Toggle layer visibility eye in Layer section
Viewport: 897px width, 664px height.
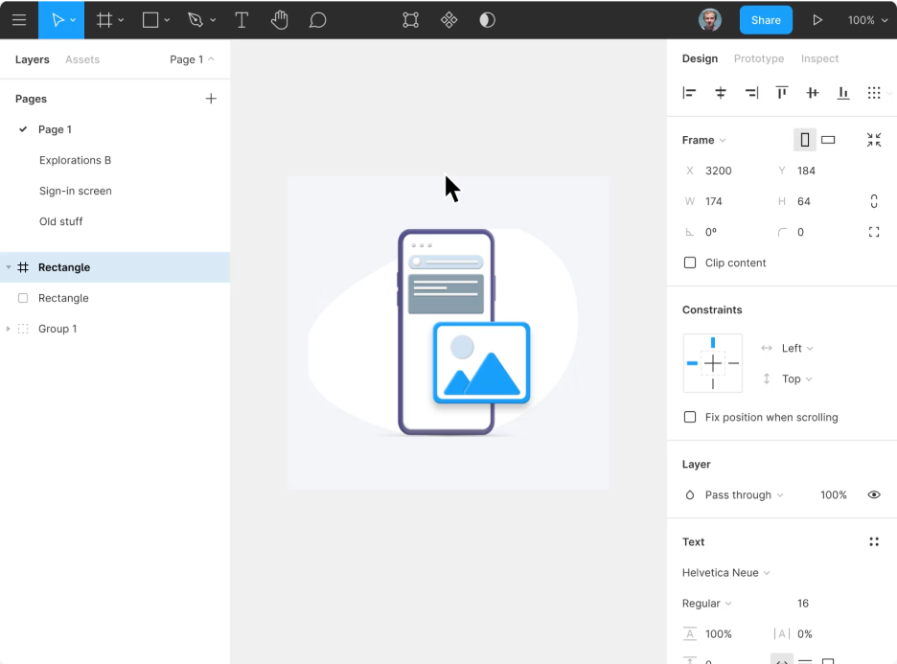click(x=873, y=494)
